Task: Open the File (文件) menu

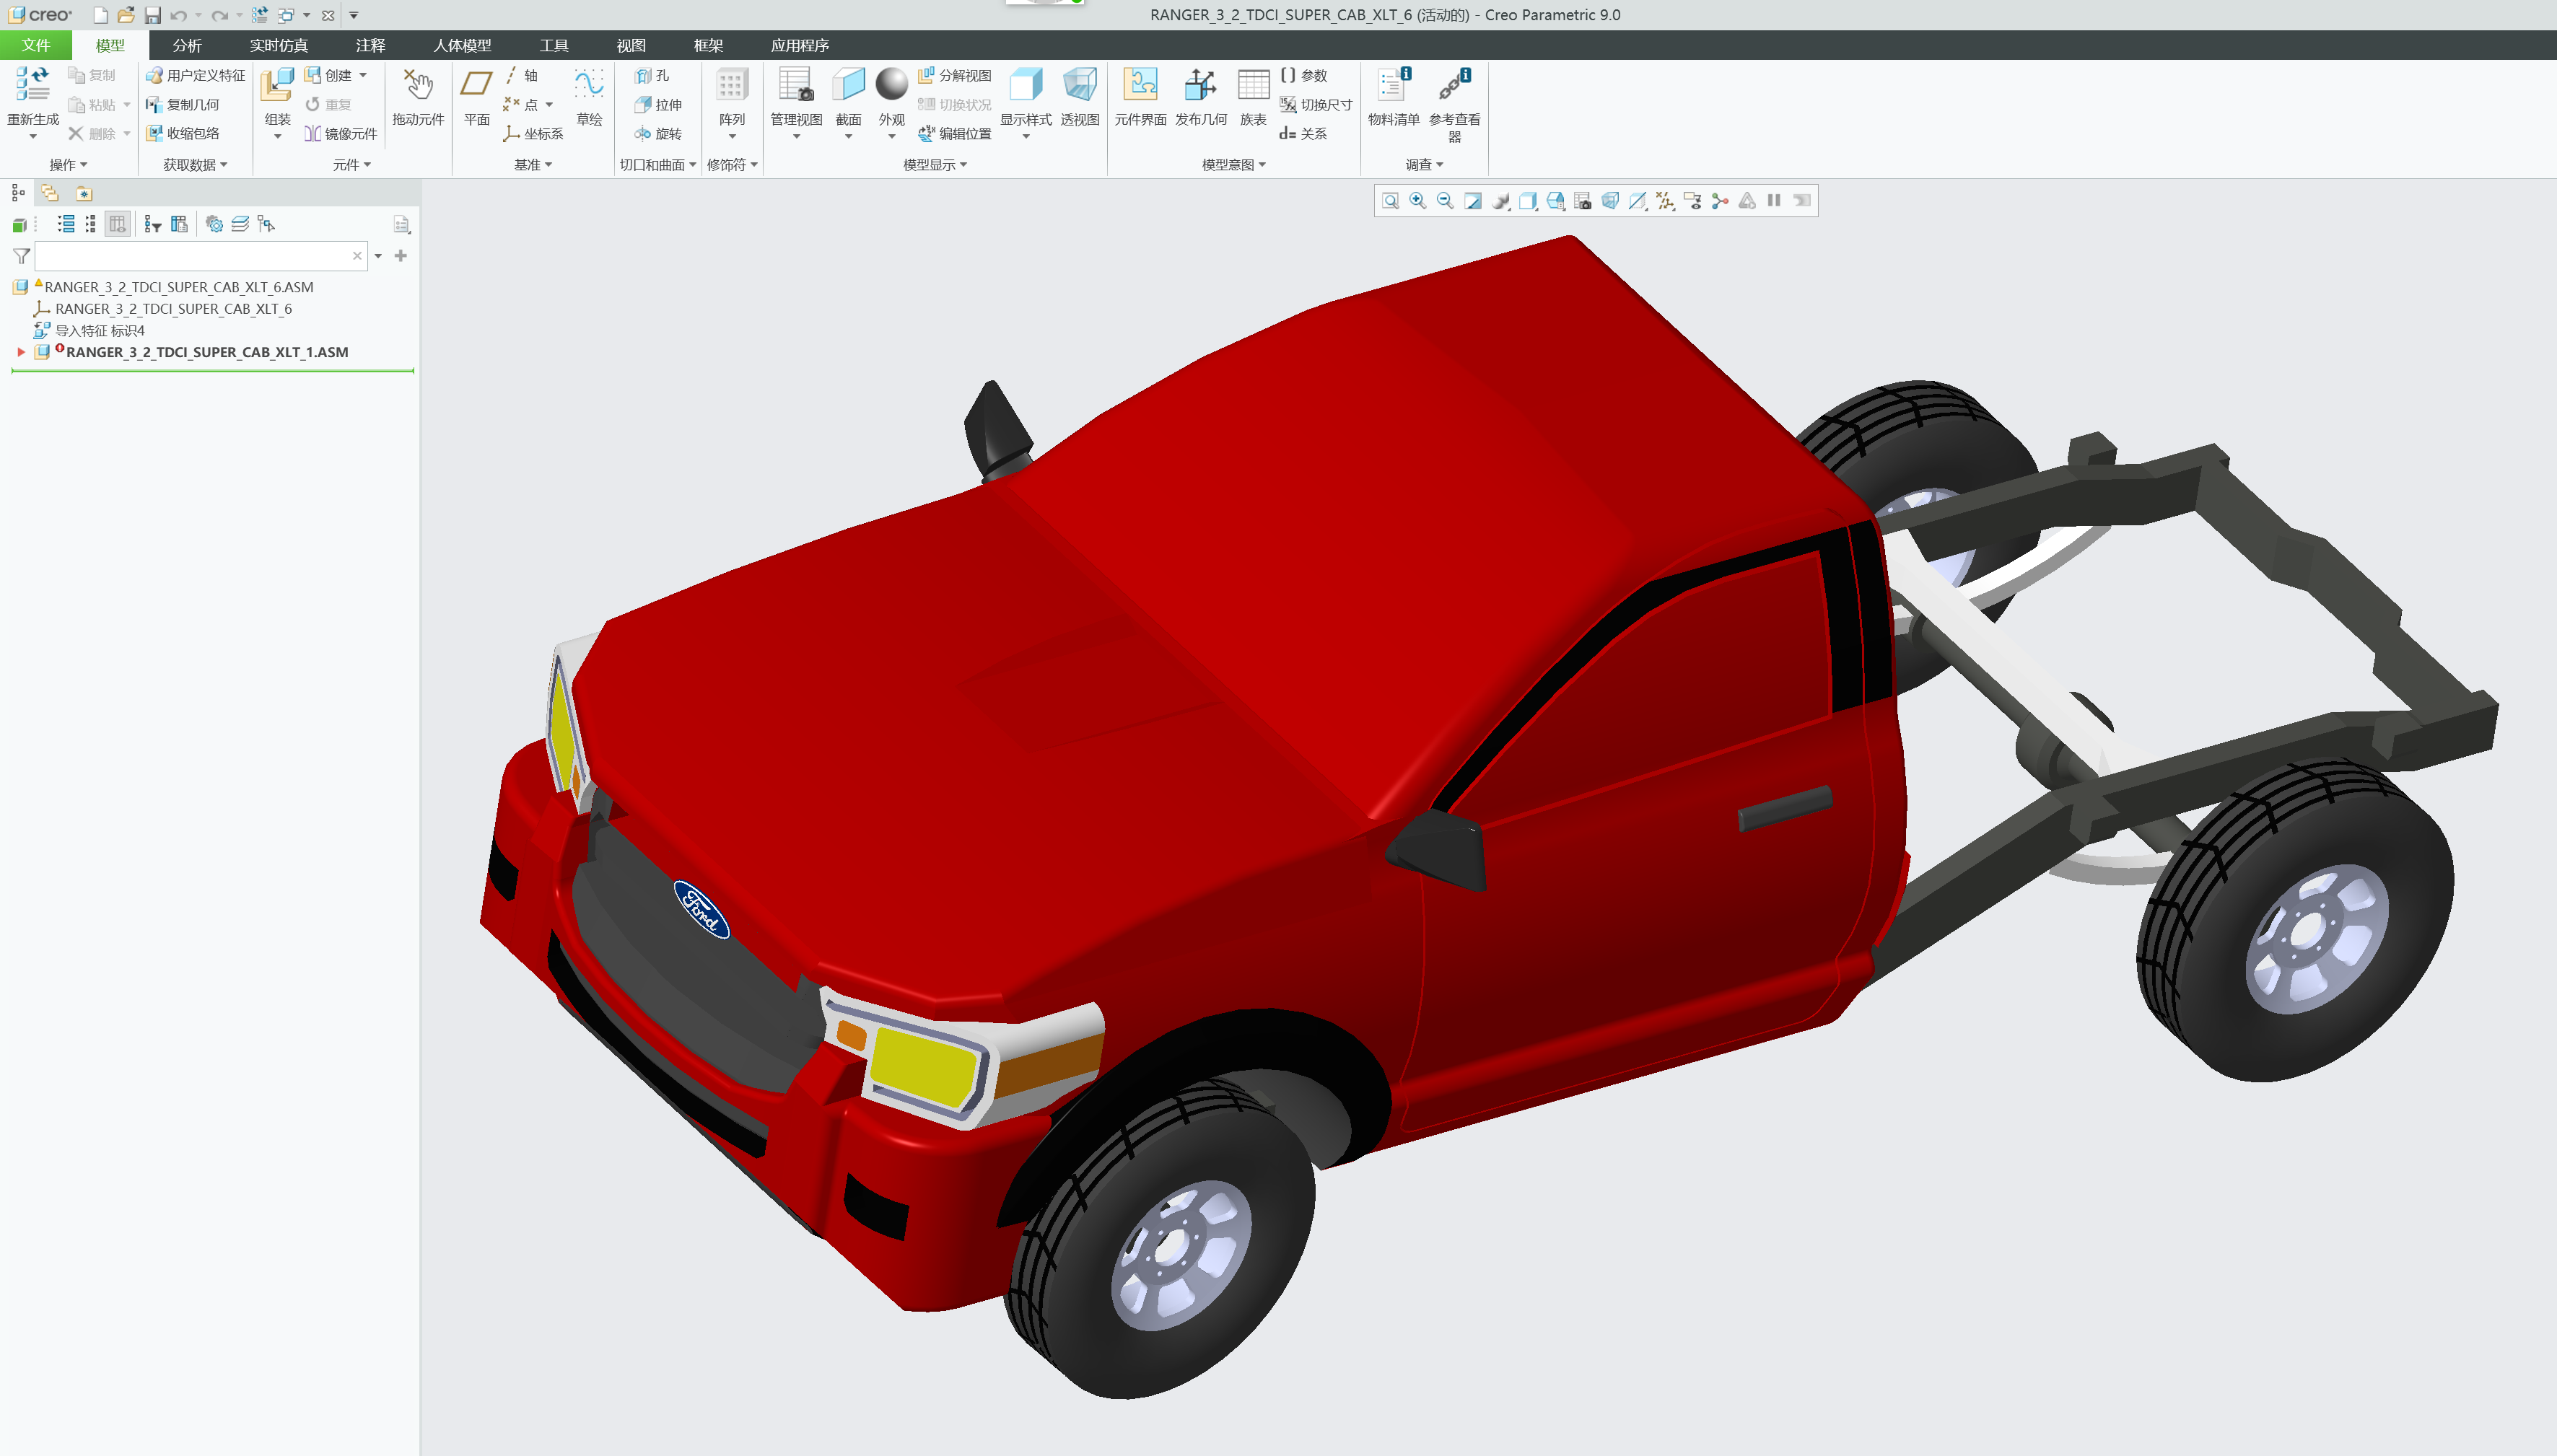Action: 36,46
